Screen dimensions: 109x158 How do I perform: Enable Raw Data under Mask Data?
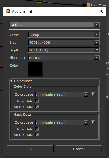[x=37, y=129]
